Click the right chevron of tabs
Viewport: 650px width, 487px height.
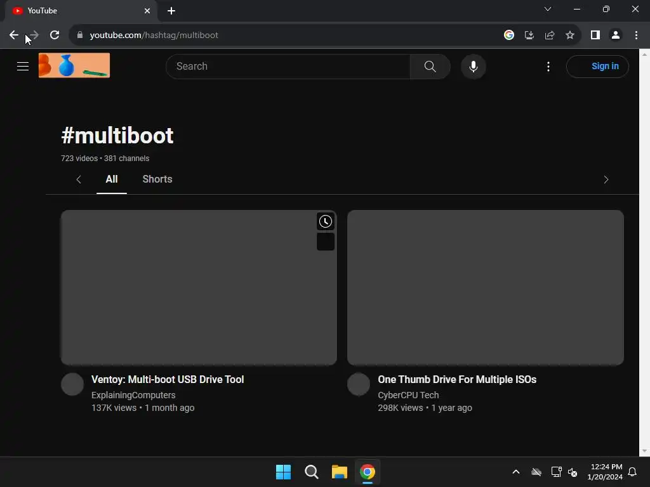(x=606, y=179)
